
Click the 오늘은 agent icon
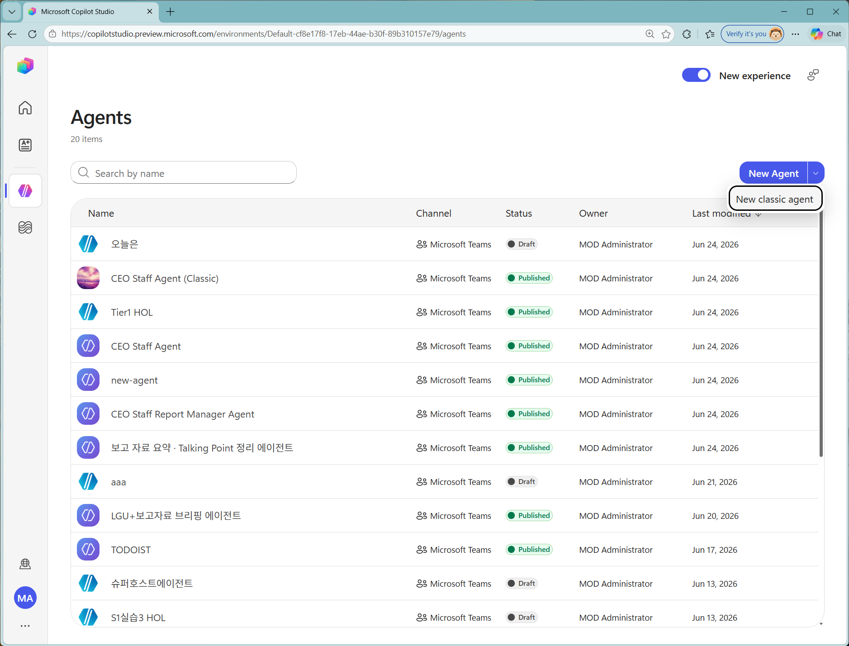coord(88,244)
